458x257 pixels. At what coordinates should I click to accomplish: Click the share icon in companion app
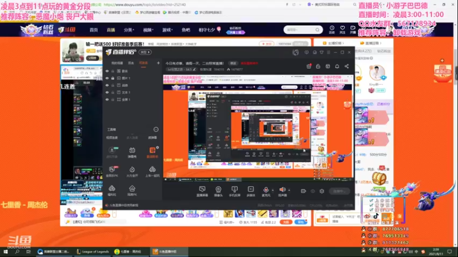point(347,66)
